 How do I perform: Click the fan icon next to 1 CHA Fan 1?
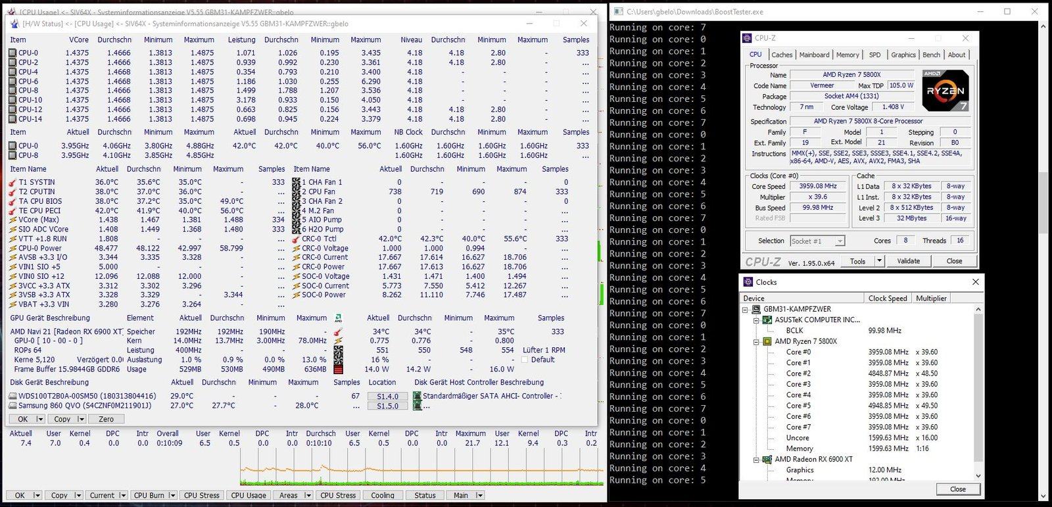pos(296,182)
